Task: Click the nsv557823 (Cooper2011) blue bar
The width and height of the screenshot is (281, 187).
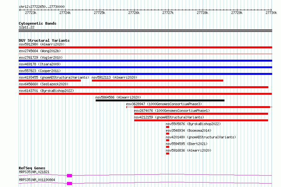Action: click(x=145, y=74)
